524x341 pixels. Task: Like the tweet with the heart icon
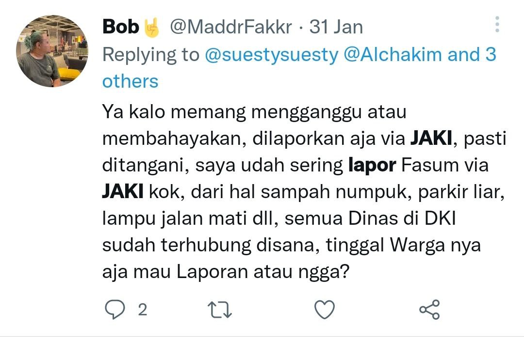(x=325, y=310)
